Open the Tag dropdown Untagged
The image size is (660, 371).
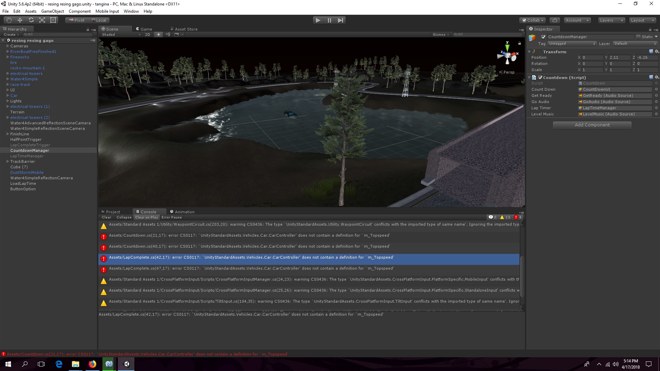click(572, 44)
